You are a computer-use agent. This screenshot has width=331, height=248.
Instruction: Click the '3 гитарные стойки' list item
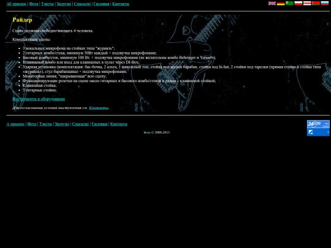click(x=40, y=90)
